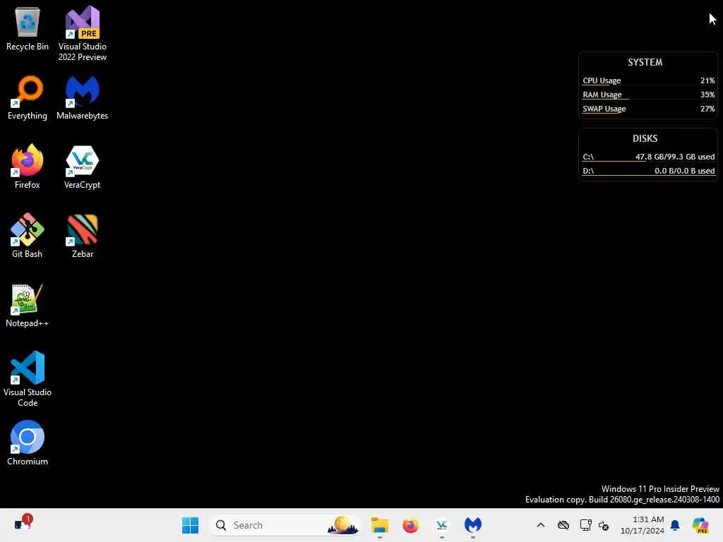Click the search highlight image in Search box
The image size is (723, 542).
342,525
